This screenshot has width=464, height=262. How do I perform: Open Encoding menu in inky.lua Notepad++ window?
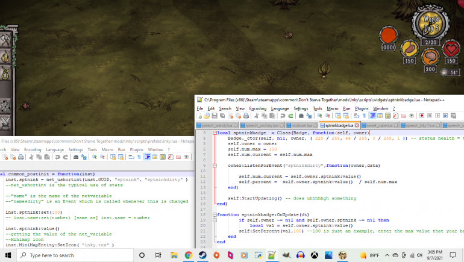[x=33, y=149]
